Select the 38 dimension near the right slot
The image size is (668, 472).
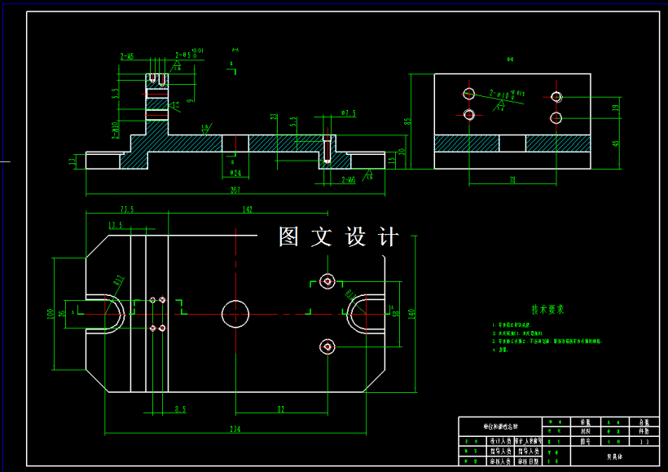(396, 314)
